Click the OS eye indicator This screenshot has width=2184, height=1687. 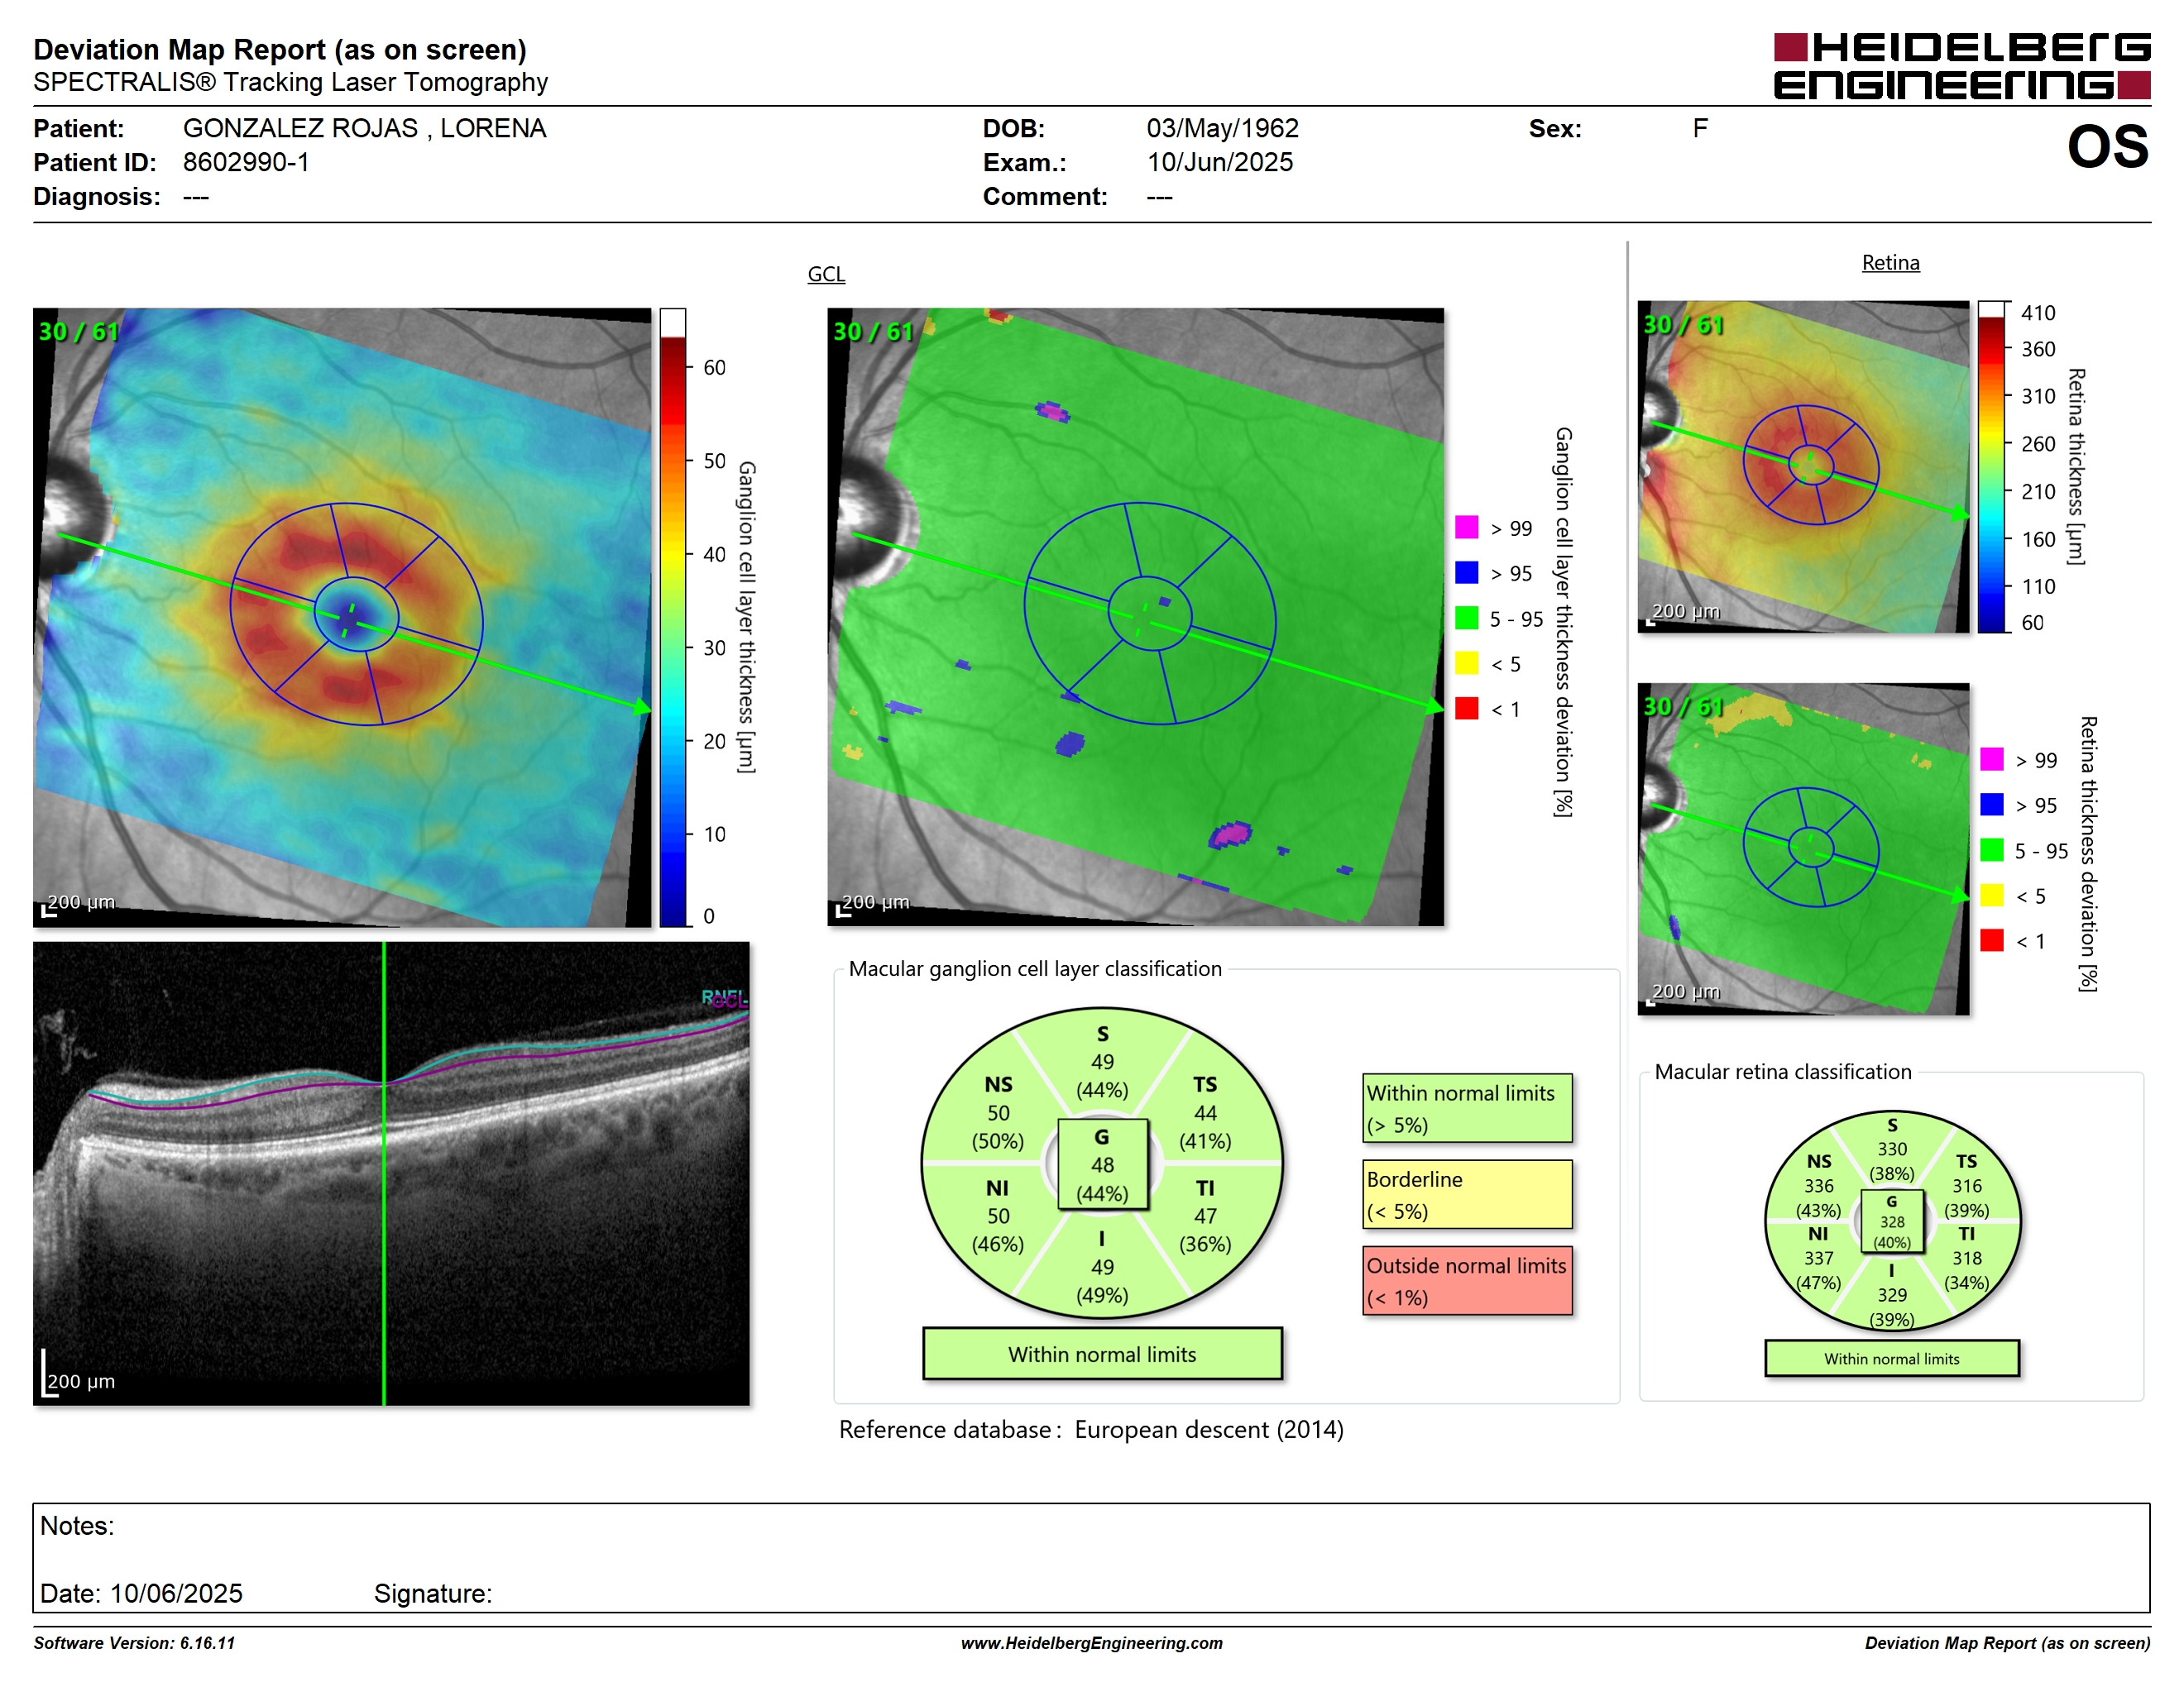click(x=2107, y=147)
